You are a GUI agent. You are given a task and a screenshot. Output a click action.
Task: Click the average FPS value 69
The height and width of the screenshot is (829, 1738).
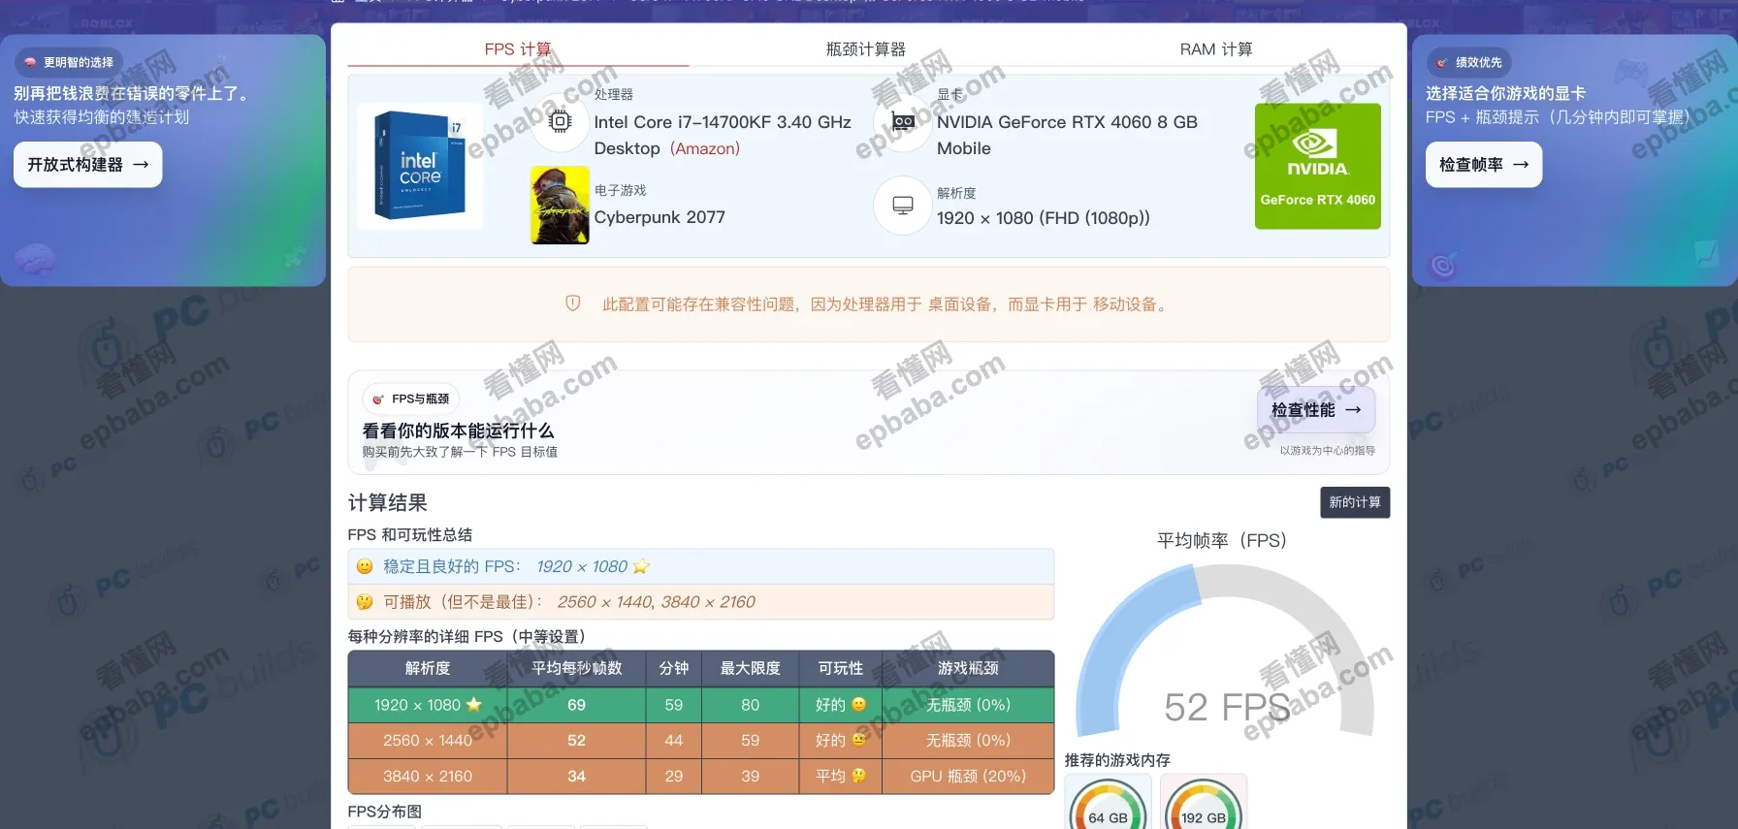pos(577,705)
